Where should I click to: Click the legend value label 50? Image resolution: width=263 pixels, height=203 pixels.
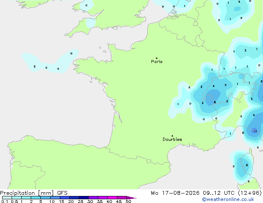pos(128,201)
